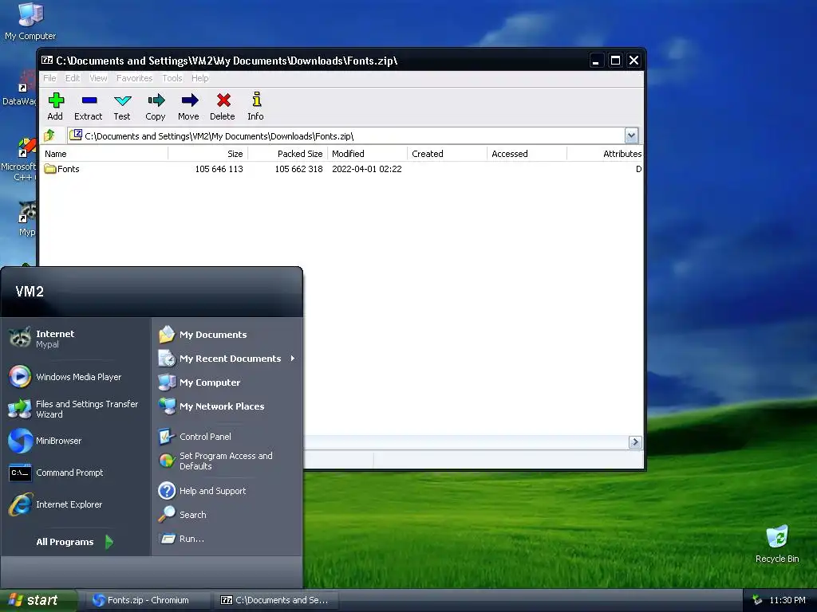Launch Windows Media Player from Start menu
Viewport: 817px width, 612px height.
click(76, 377)
